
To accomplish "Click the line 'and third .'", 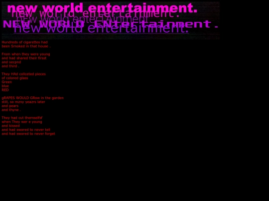I will coord(10,66).
